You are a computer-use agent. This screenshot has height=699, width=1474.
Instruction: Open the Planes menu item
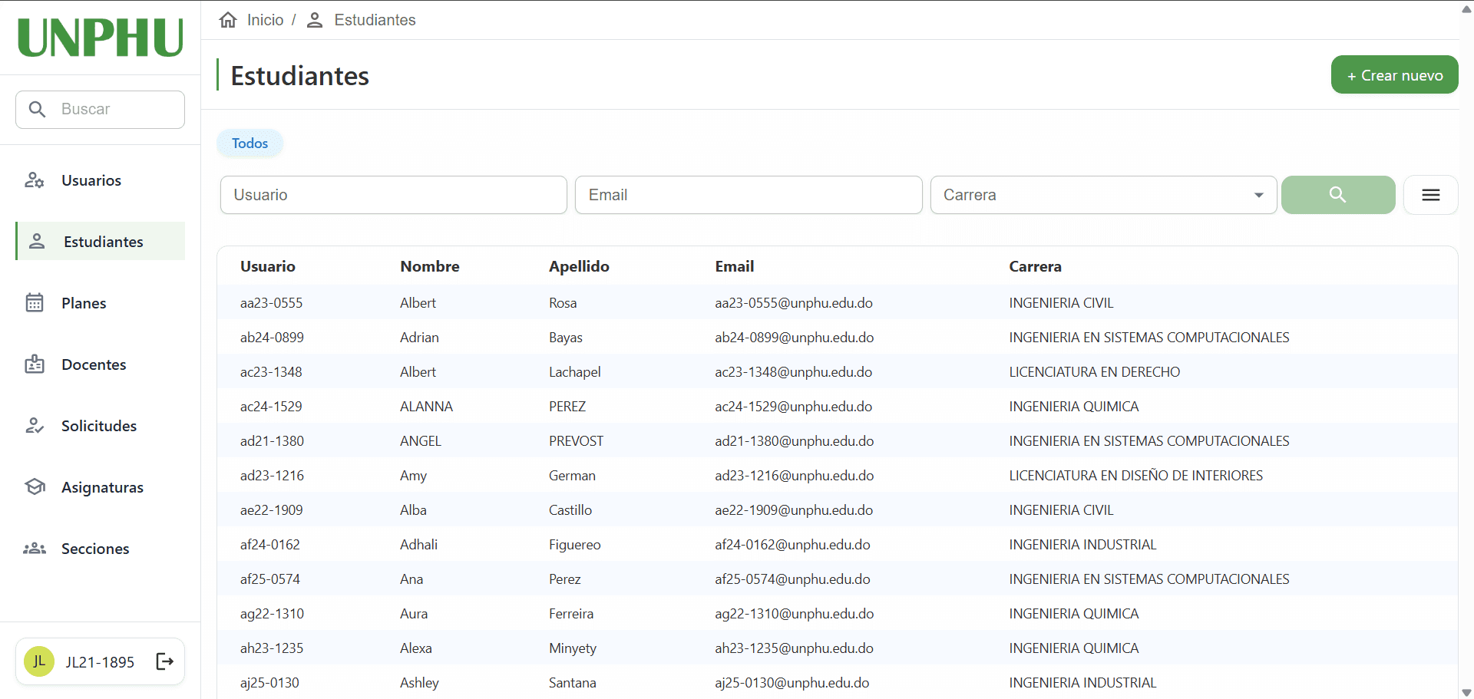[101, 303]
